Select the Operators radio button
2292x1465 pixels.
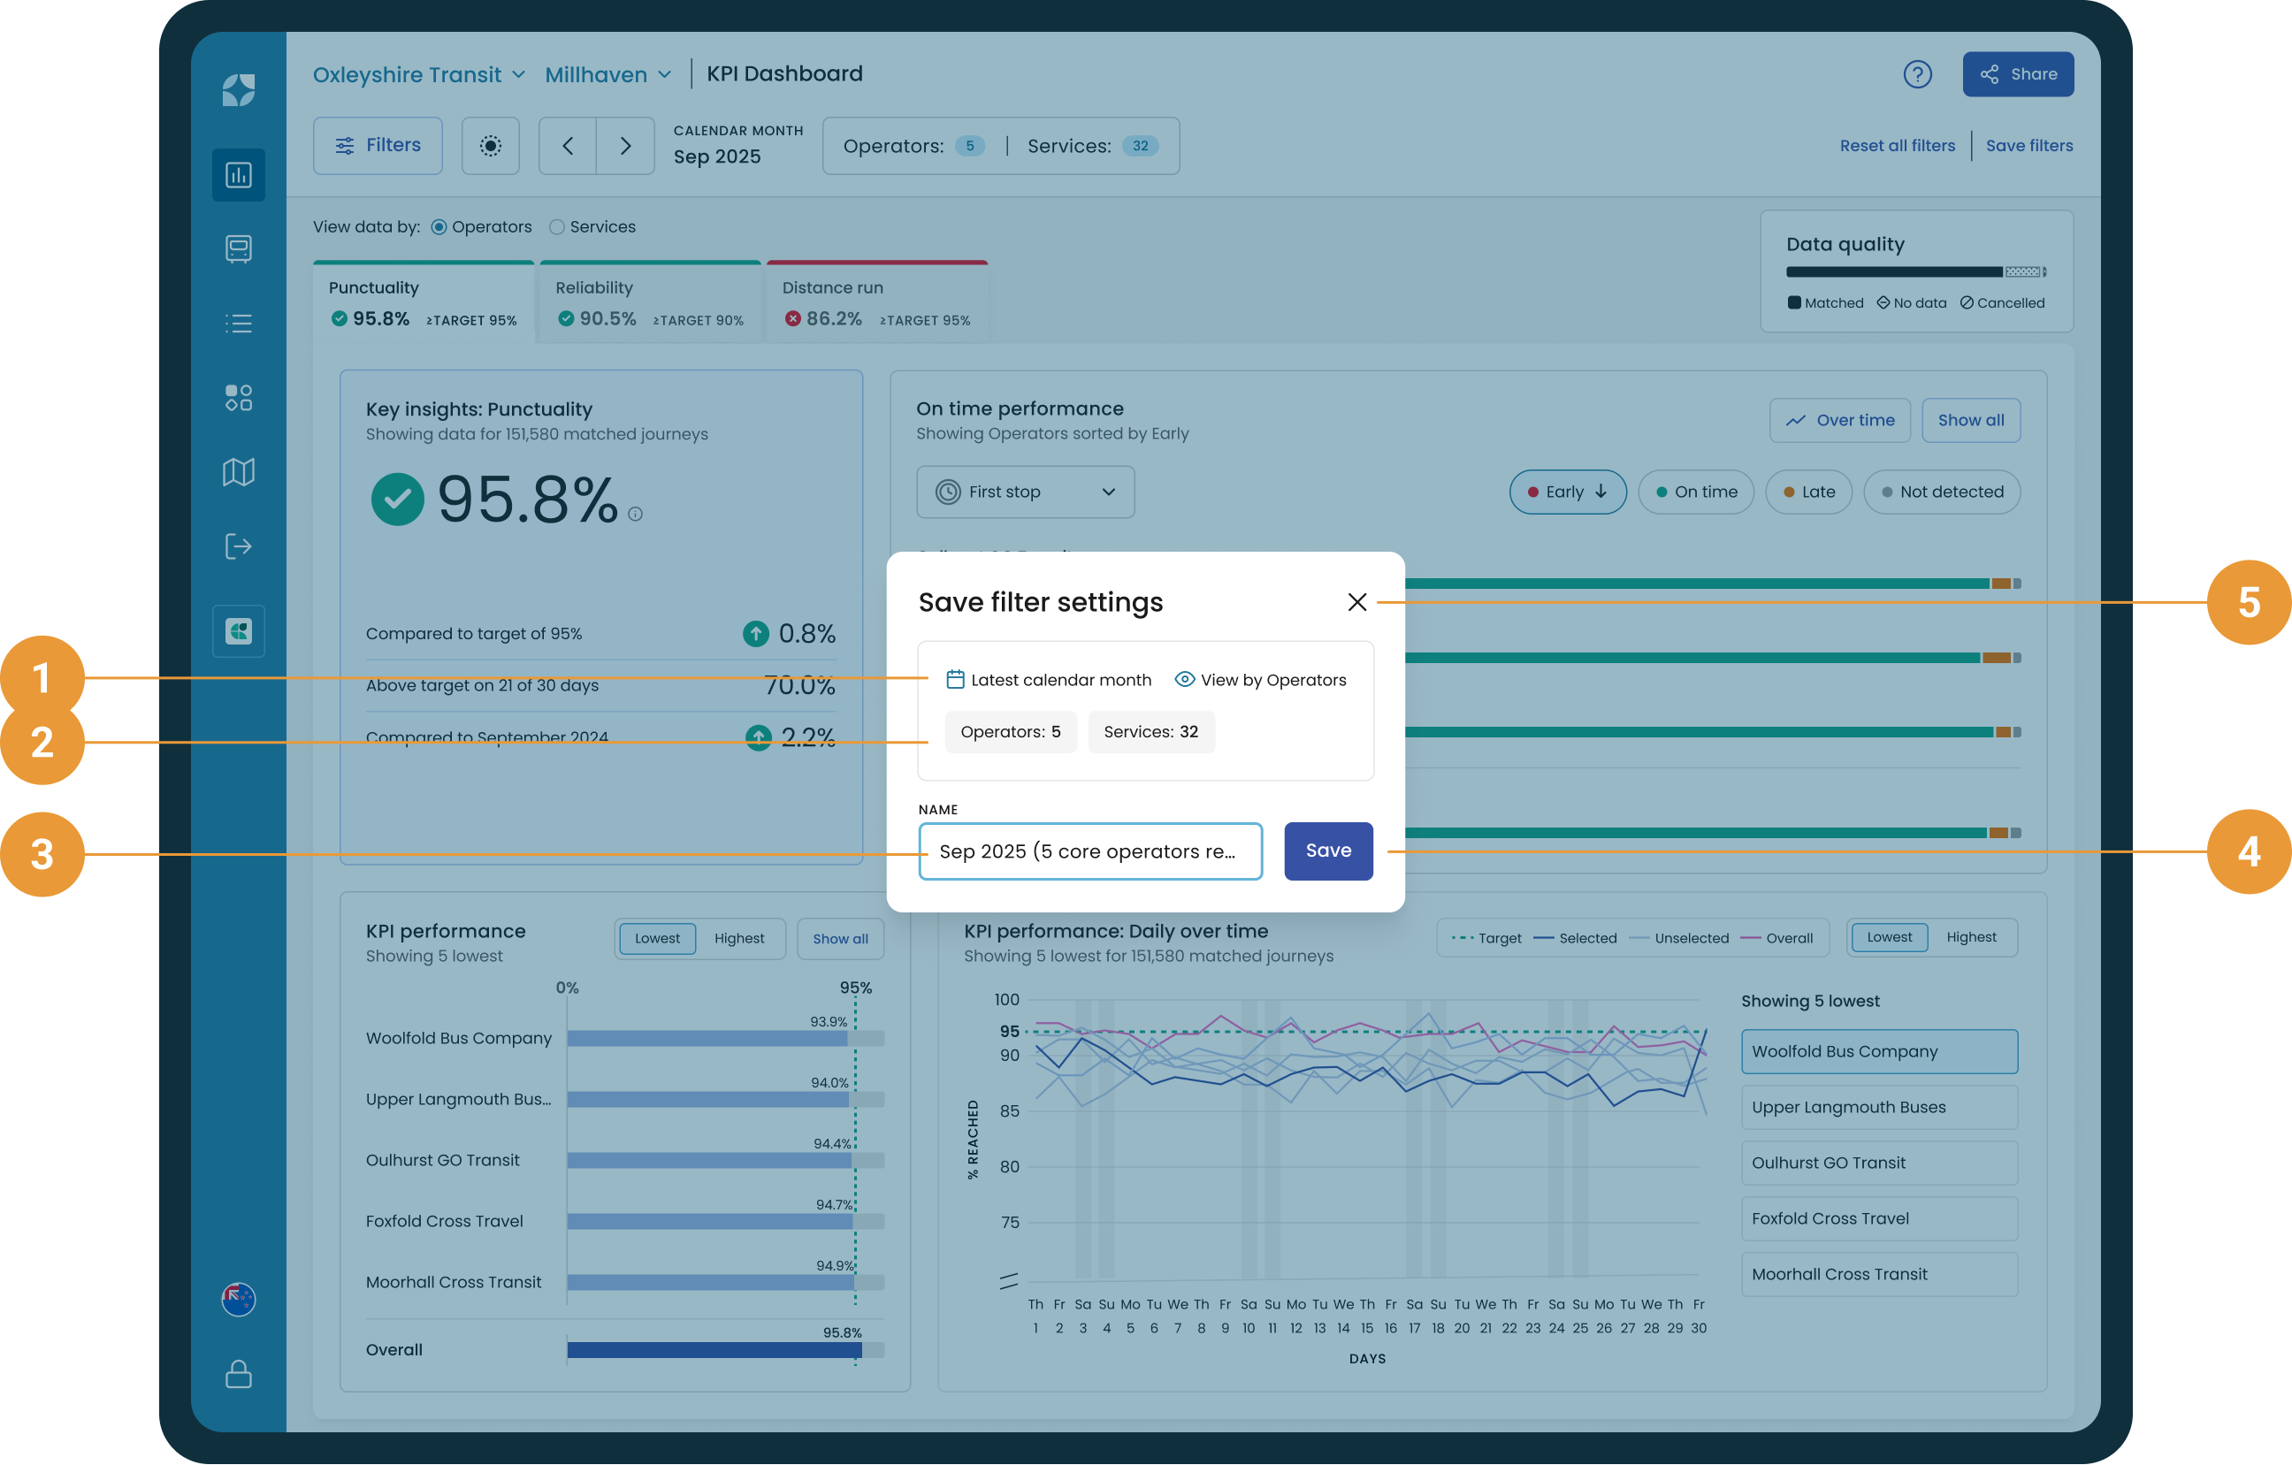tap(439, 226)
